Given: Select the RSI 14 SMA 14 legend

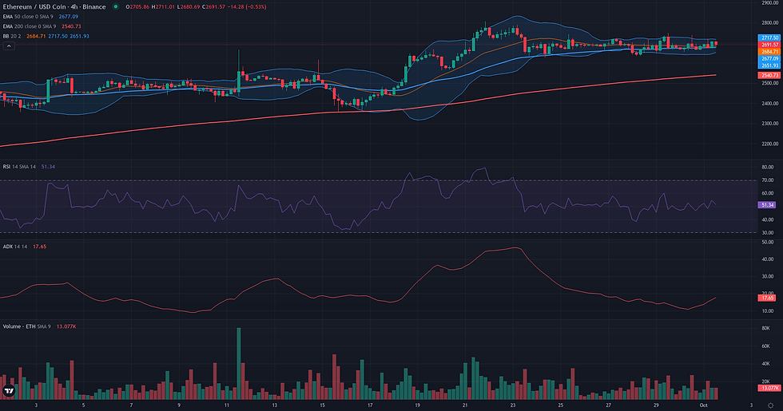Looking at the screenshot, I should coord(19,167).
